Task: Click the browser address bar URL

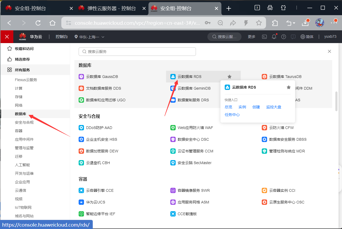Action: pos(137,23)
